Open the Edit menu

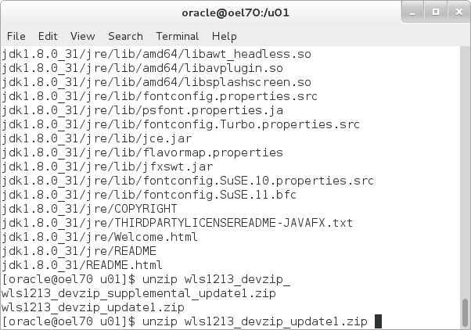point(48,36)
